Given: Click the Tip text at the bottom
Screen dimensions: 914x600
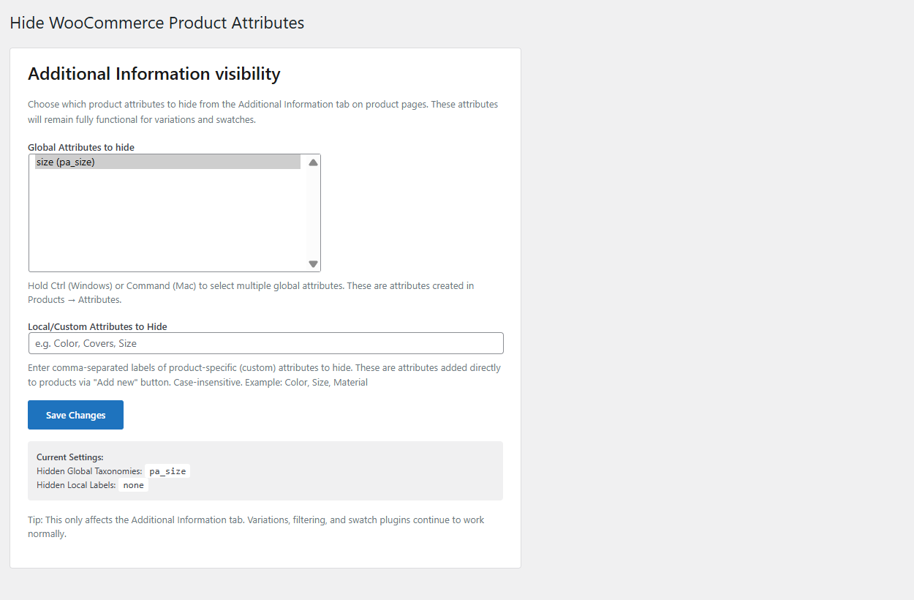Looking at the screenshot, I should (x=255, y=526).
